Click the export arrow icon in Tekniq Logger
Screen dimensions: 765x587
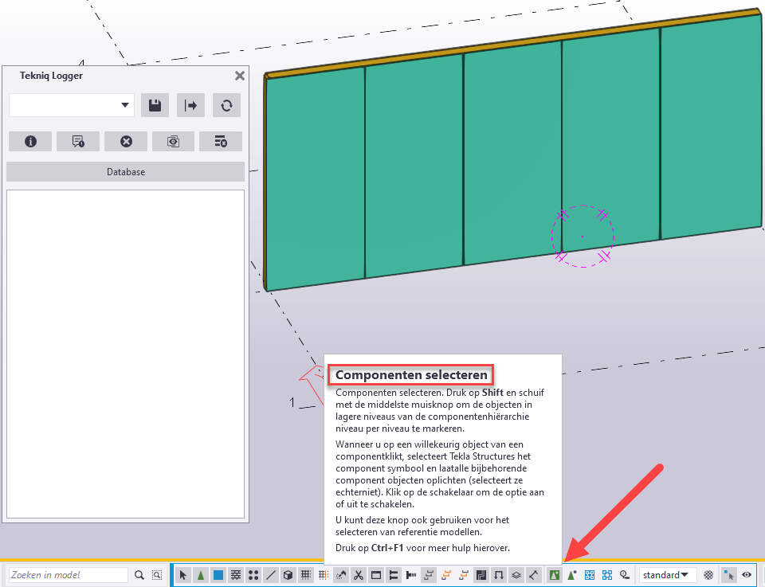pyautogui.click(x=190, y=105)
